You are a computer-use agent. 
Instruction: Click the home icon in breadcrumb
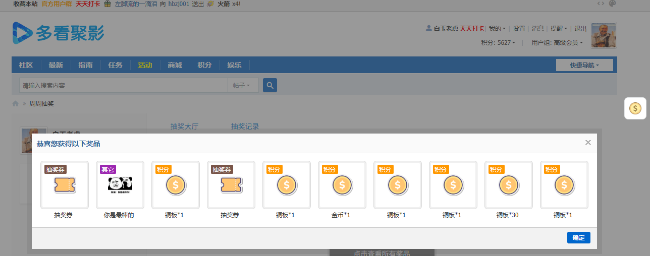(16, 104)
